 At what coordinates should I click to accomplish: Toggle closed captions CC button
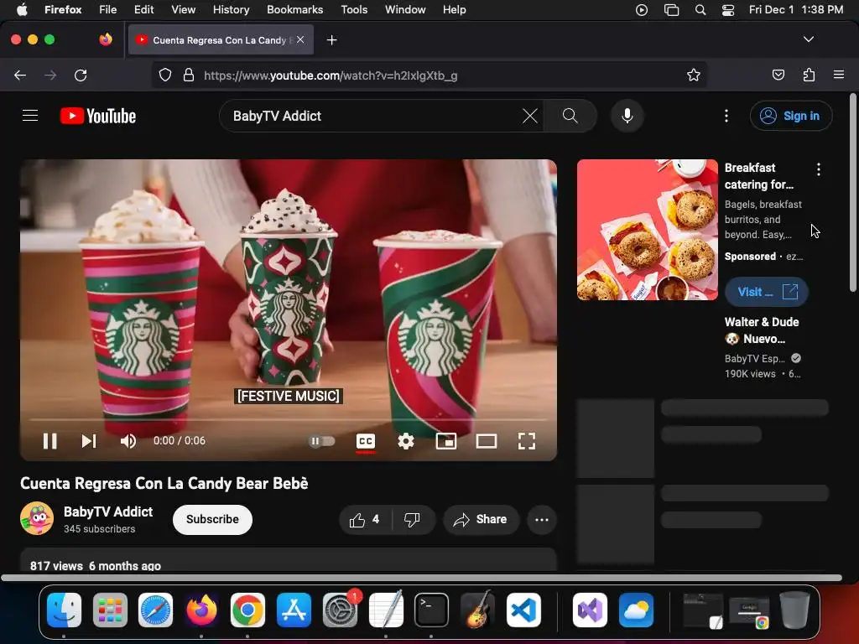[366, 441]
